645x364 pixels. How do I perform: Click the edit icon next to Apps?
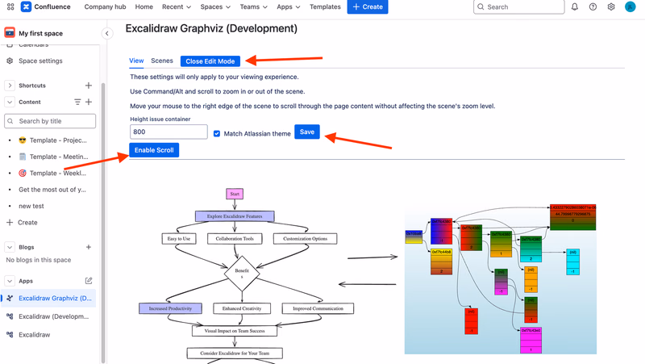point(89,281)
